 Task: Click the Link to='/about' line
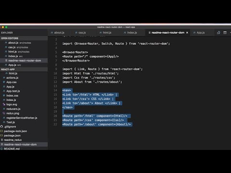pyautogui.click(x=91, y=103)
